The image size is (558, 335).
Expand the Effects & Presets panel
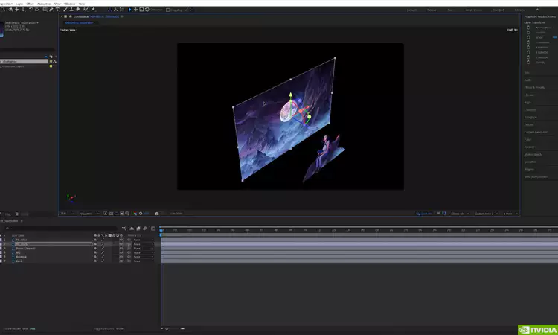tap(534, 88)
